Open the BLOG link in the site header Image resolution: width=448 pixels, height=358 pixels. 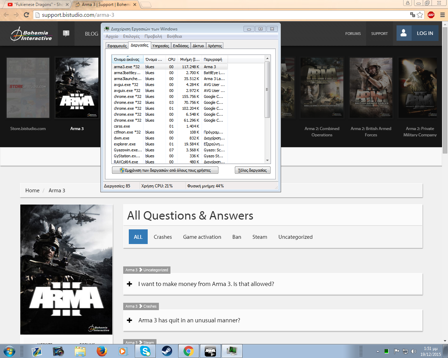[x=91, y=34]
